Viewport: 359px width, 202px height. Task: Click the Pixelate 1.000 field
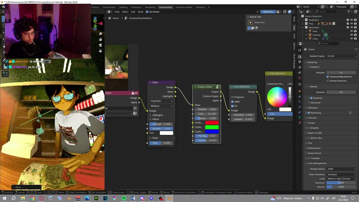(x=207, y=109)
